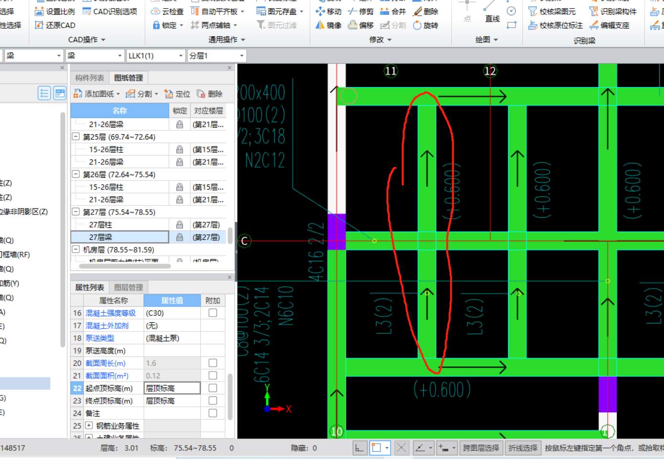Screen dimensions: 664x459
Task: Collapse 第25层 (69.74~72.64) tree node
Action: [76, 137]
